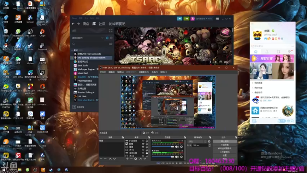Open YY apps grid tab
Image resolution: width=307 pixels, height=173 pixels.
290,52
